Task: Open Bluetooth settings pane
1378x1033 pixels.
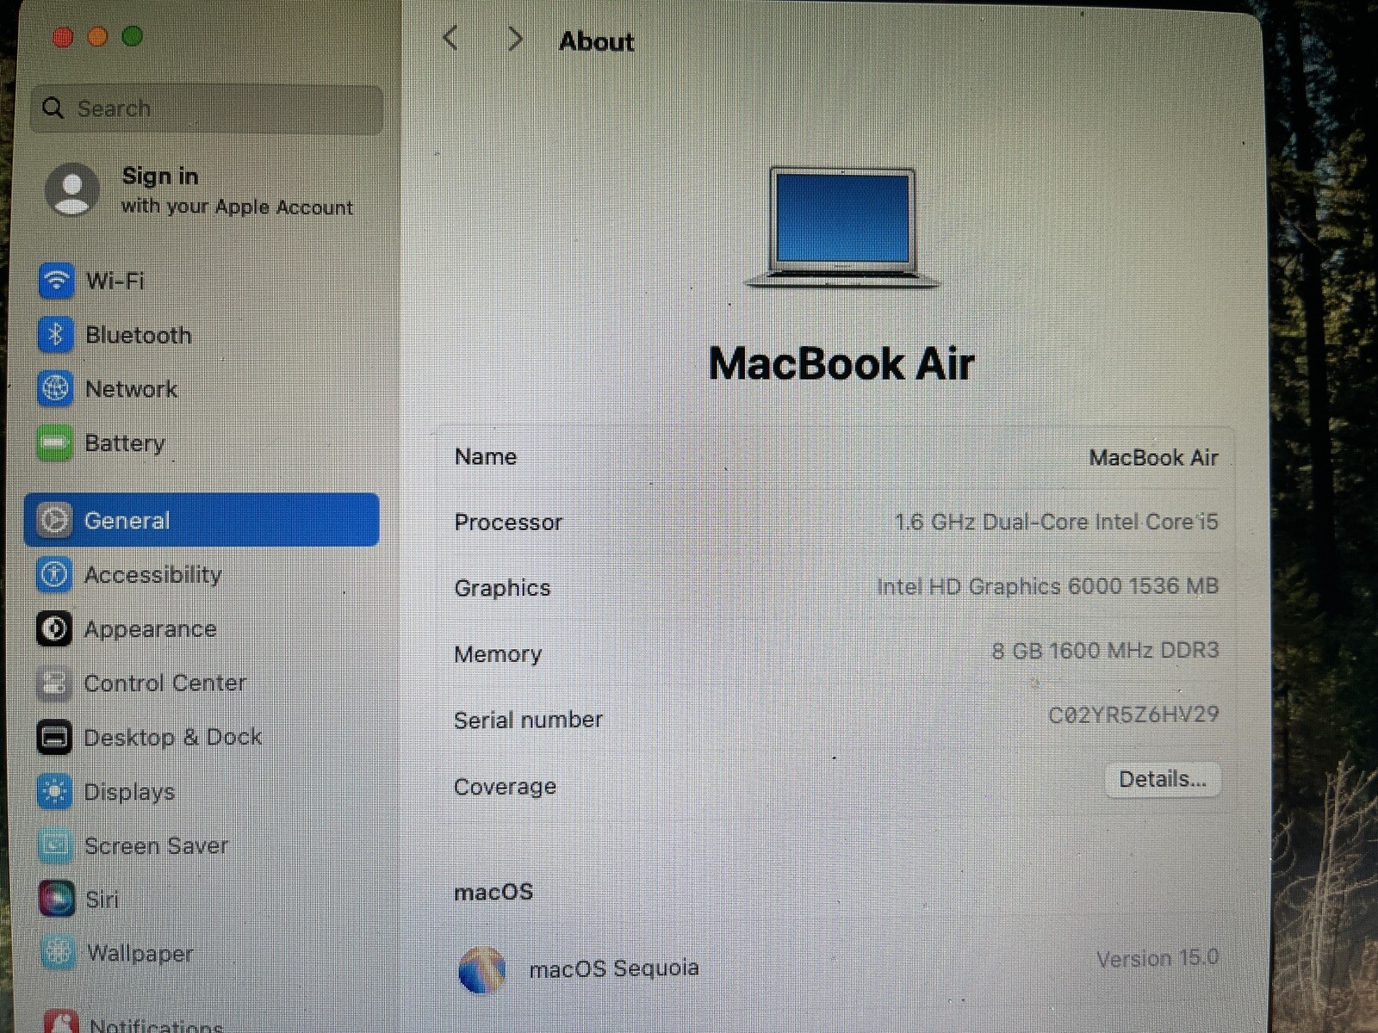Action: [x=202, y=335]
